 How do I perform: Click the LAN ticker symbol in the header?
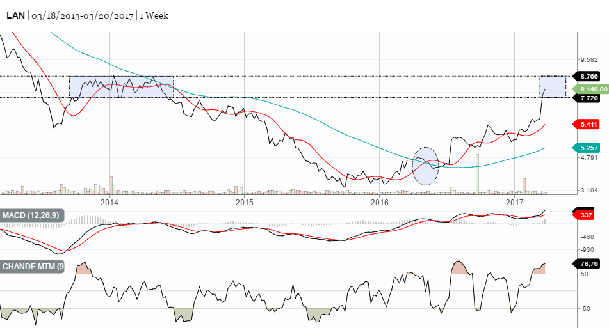point(15,15)
